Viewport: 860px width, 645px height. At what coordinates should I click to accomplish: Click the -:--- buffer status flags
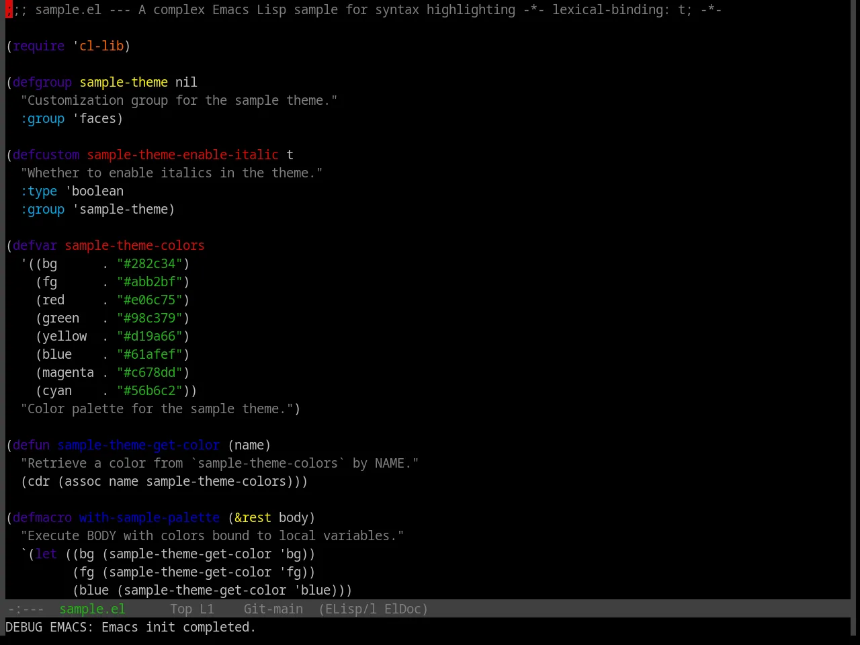26,609
